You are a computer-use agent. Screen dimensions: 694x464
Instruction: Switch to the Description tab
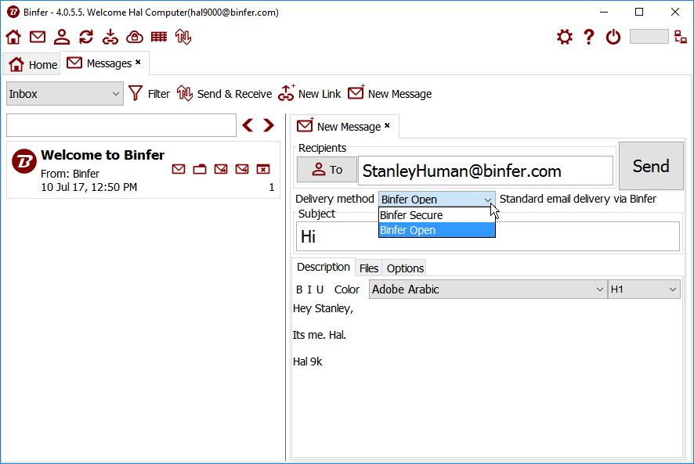coord(323,267)
